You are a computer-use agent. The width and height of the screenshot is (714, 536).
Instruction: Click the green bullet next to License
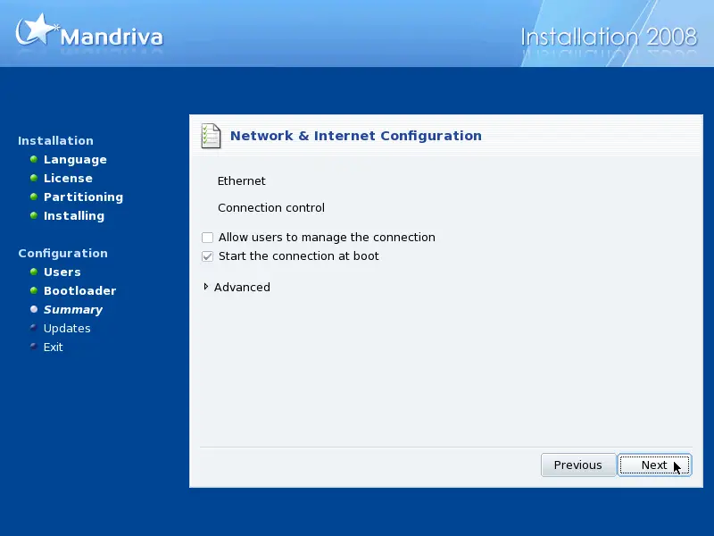34,178
